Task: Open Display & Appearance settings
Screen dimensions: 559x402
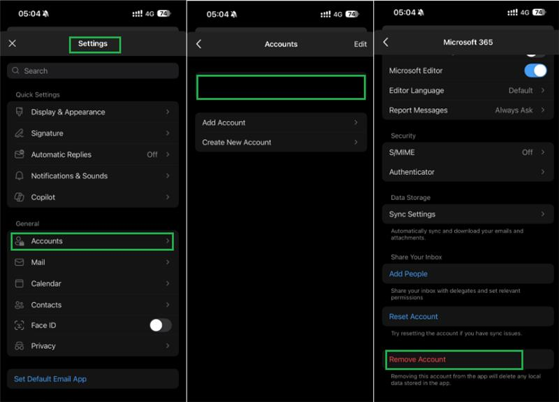Action: [x=93, y=112]
